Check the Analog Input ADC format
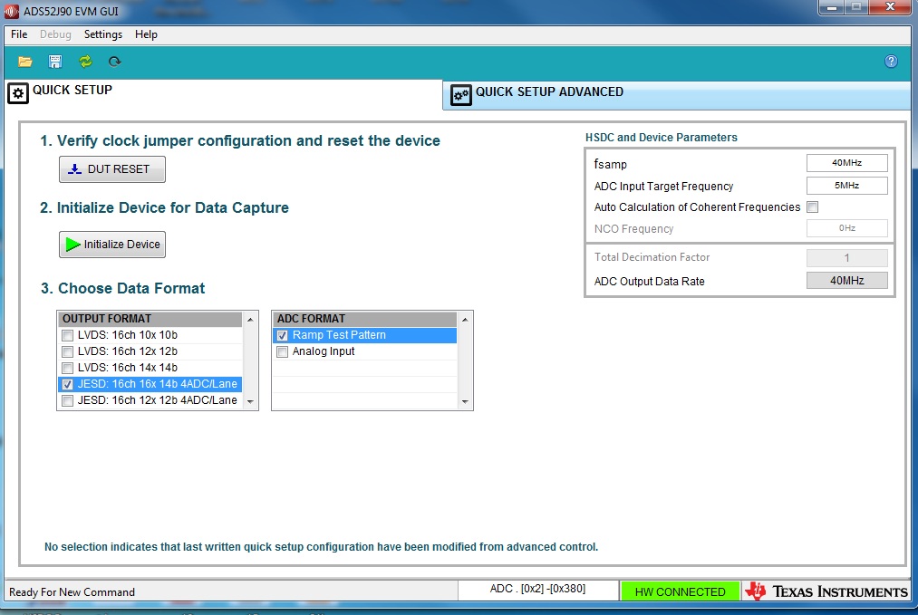Image resolution: width=918 pixels, height=615 pixels. pos(282,351)
